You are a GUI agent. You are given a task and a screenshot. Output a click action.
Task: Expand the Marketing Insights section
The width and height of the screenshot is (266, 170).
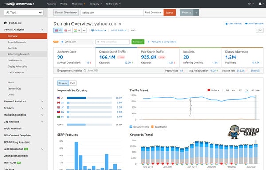pyautogui.click(x=42, y=115)
